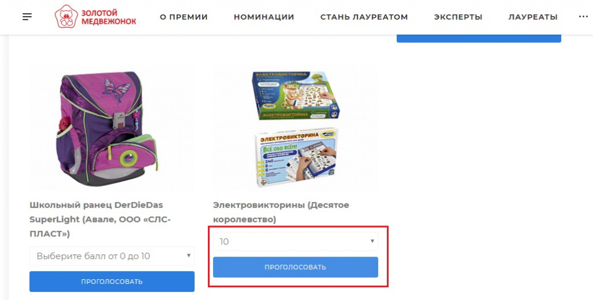Open the hamburger menu icon

click(27, 17)
